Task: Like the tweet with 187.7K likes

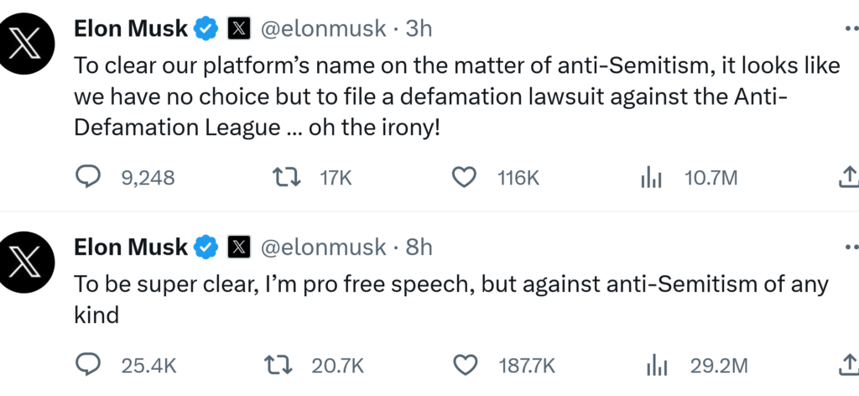Action: click(x=463, y=365)
